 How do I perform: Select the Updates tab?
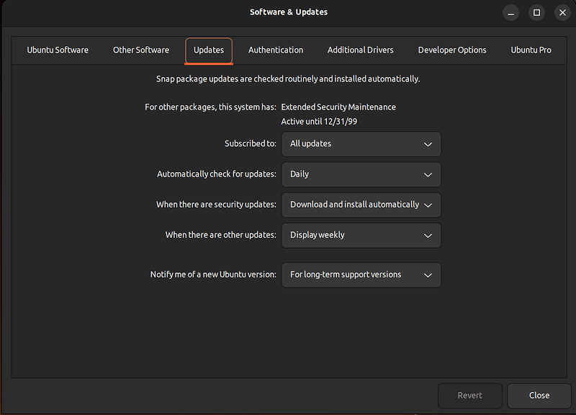209,50
